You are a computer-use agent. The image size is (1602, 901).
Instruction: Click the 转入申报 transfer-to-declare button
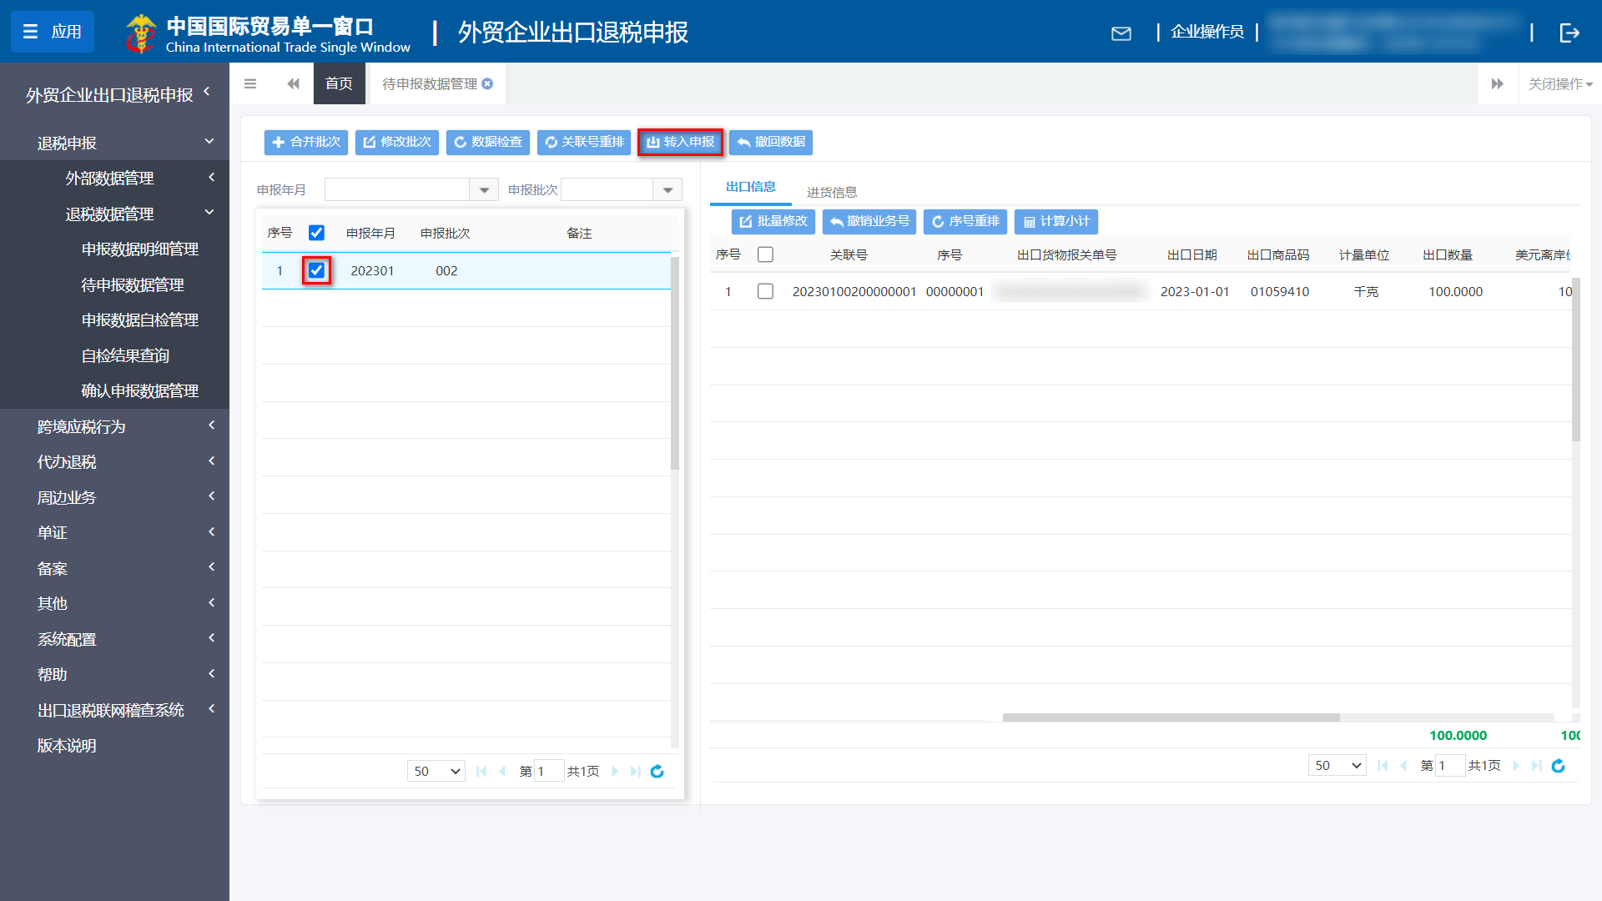point(680,142)
